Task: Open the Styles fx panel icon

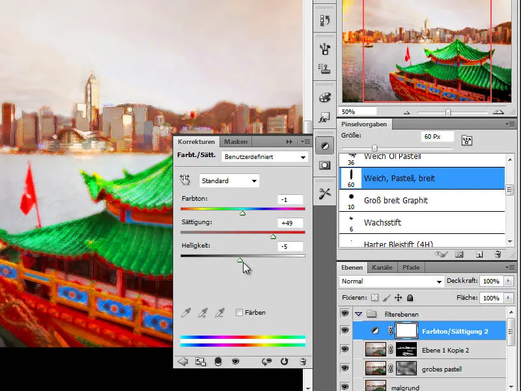Action: pos(324,118)
